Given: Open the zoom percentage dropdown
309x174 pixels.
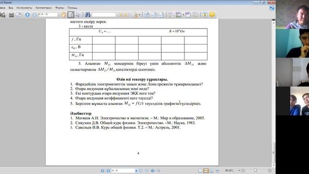Looking at the screenshot, I should click(239, 171).
